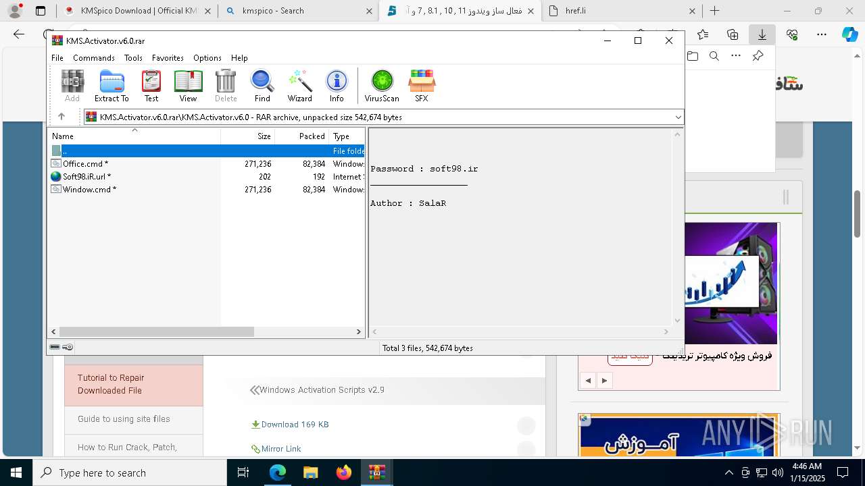Screen dimensions: 865x486
Task: Open the Commands menu
Action: [x=94, y=58]
